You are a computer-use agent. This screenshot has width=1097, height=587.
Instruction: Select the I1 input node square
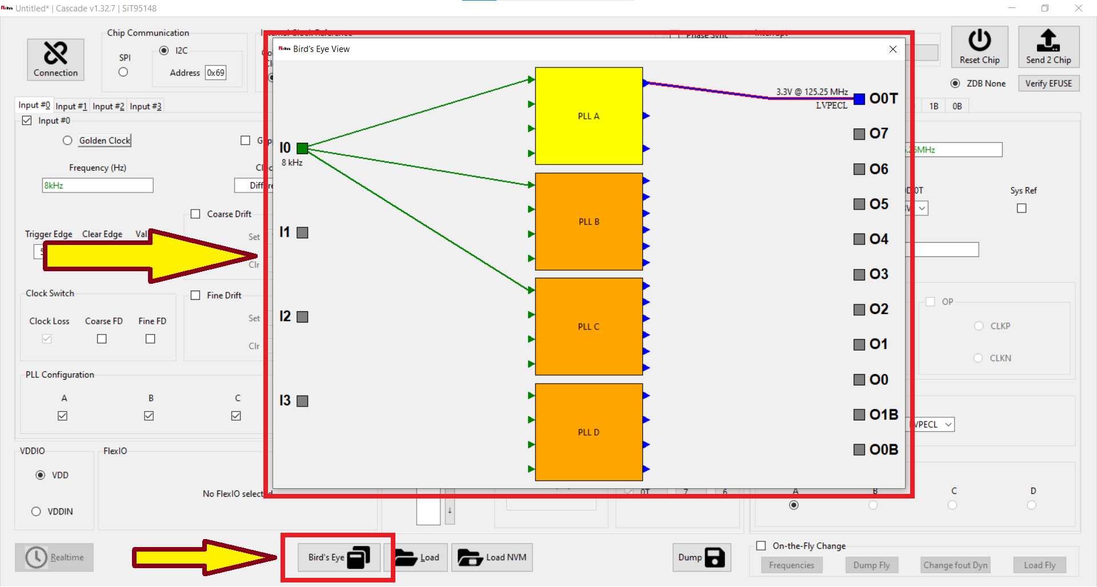(302, 232)
